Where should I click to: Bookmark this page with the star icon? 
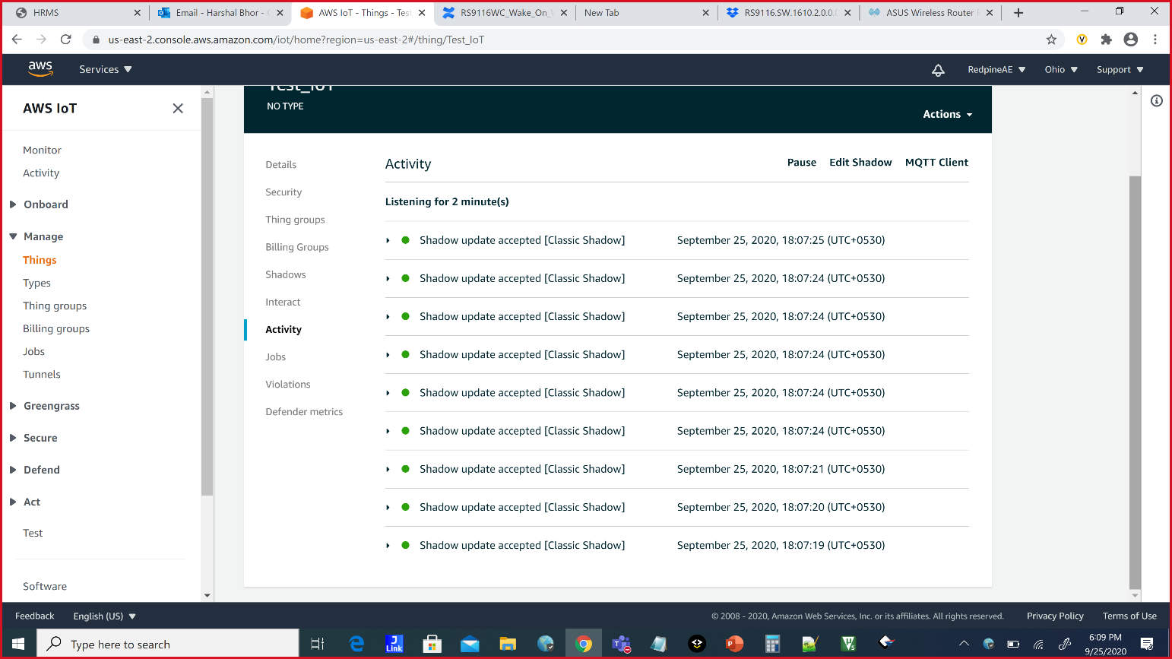click(x=1051, y=39)
